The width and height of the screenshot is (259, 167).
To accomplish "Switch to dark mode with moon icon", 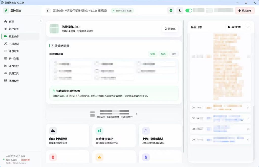I will 180,11.
